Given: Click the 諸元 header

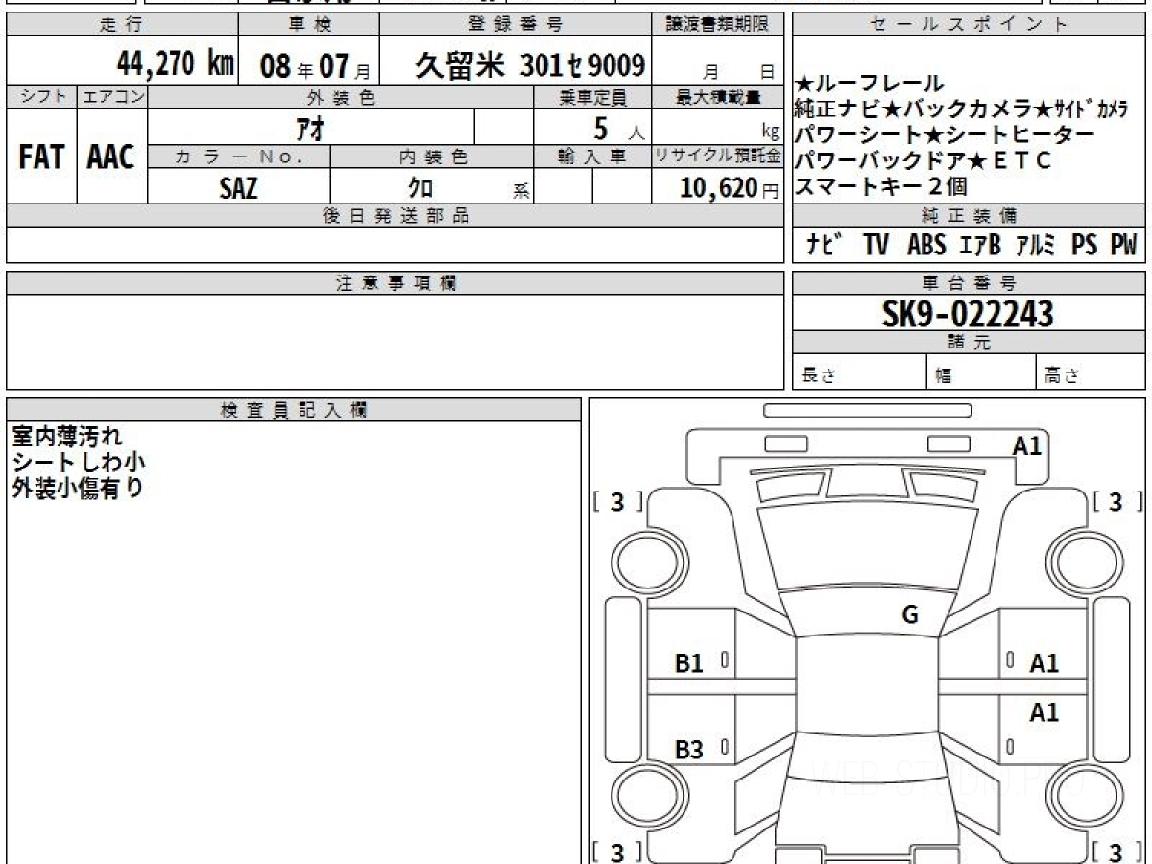Looking at the screenshot, I should pyautogui.click(x=969, y=343).
